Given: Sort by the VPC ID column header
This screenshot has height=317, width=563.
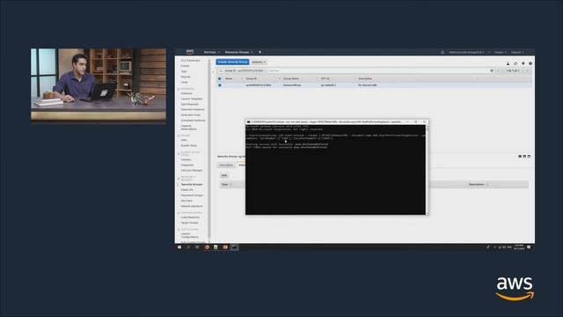Looking at the screenshot, I should (x=325, y=78).
